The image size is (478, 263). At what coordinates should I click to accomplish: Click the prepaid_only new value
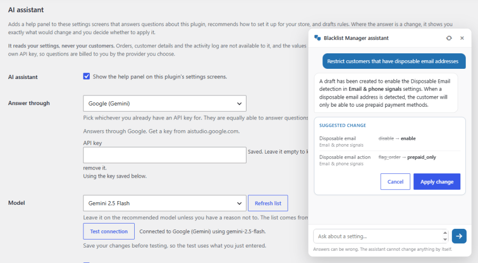pyautogui.click(x=422, y=157)
